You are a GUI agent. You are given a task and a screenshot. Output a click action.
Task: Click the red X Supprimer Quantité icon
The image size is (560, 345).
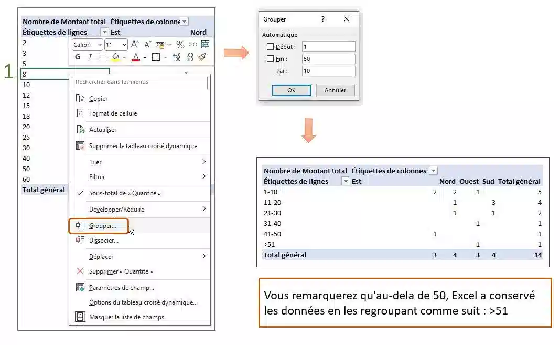point(80,271)
